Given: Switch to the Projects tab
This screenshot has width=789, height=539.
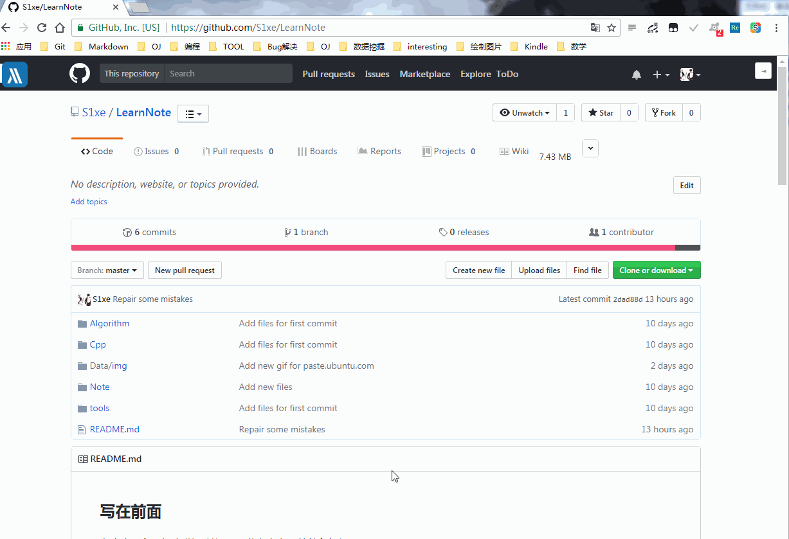Looking at the screenshot, I should (x=449, y=152).
